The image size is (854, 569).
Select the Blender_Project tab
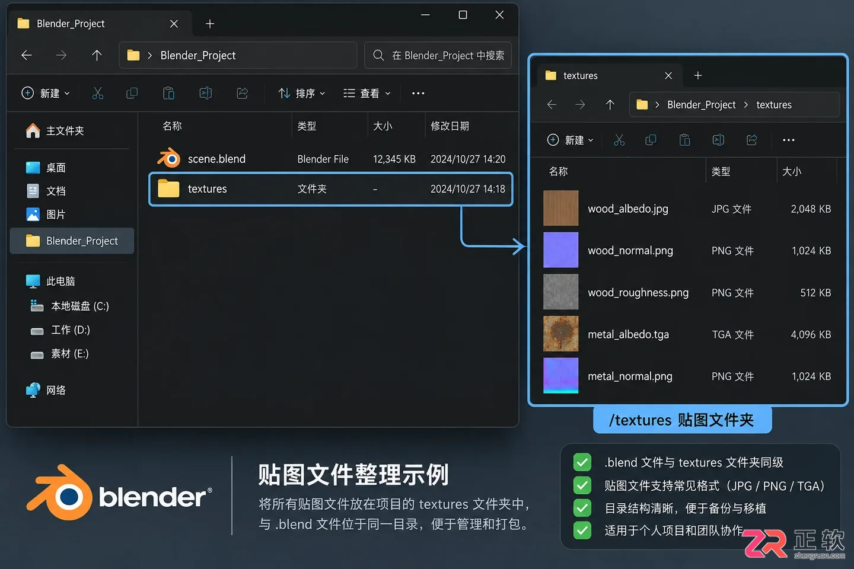click(x=98, y=24)
